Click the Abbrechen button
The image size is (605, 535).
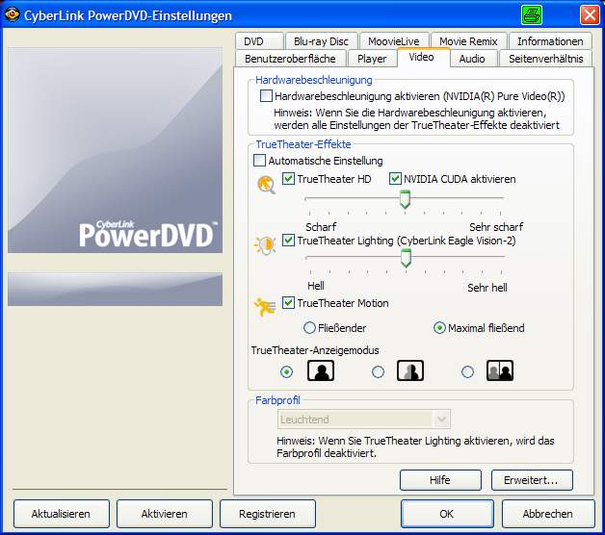tap(548, 514)
